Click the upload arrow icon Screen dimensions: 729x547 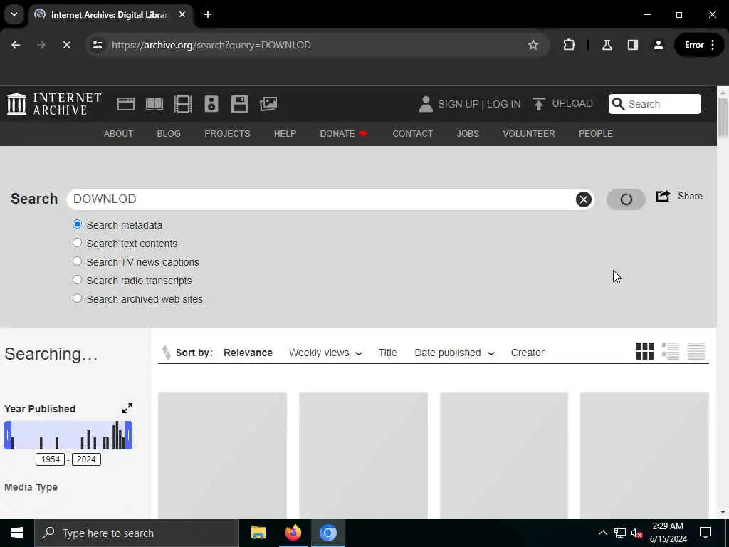click(538, 104)
